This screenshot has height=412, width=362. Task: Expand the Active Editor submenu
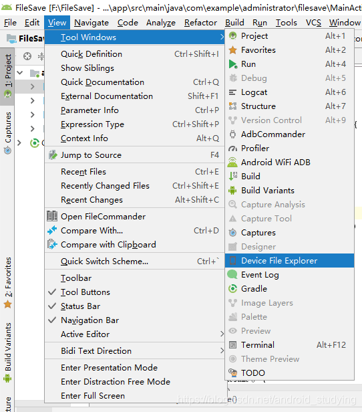(134, 334)
